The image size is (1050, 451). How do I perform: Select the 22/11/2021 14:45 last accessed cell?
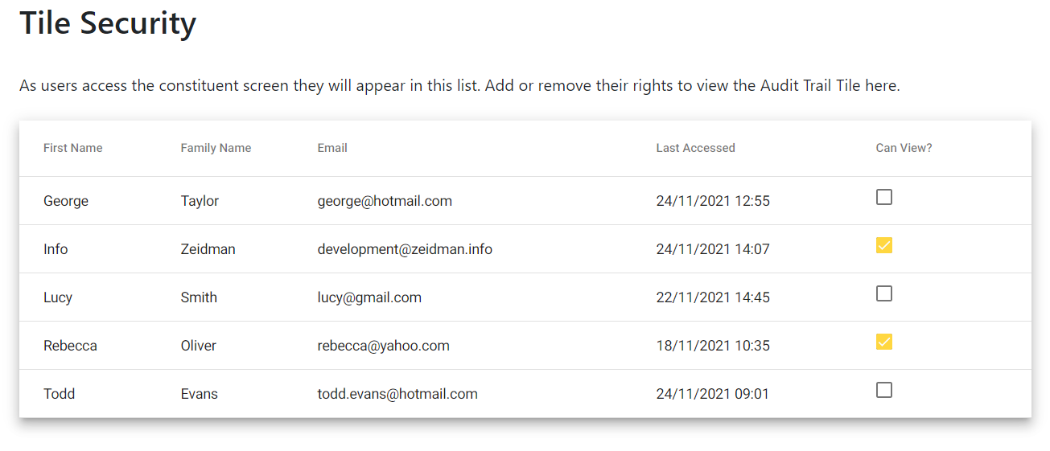[x=713, y=297]
